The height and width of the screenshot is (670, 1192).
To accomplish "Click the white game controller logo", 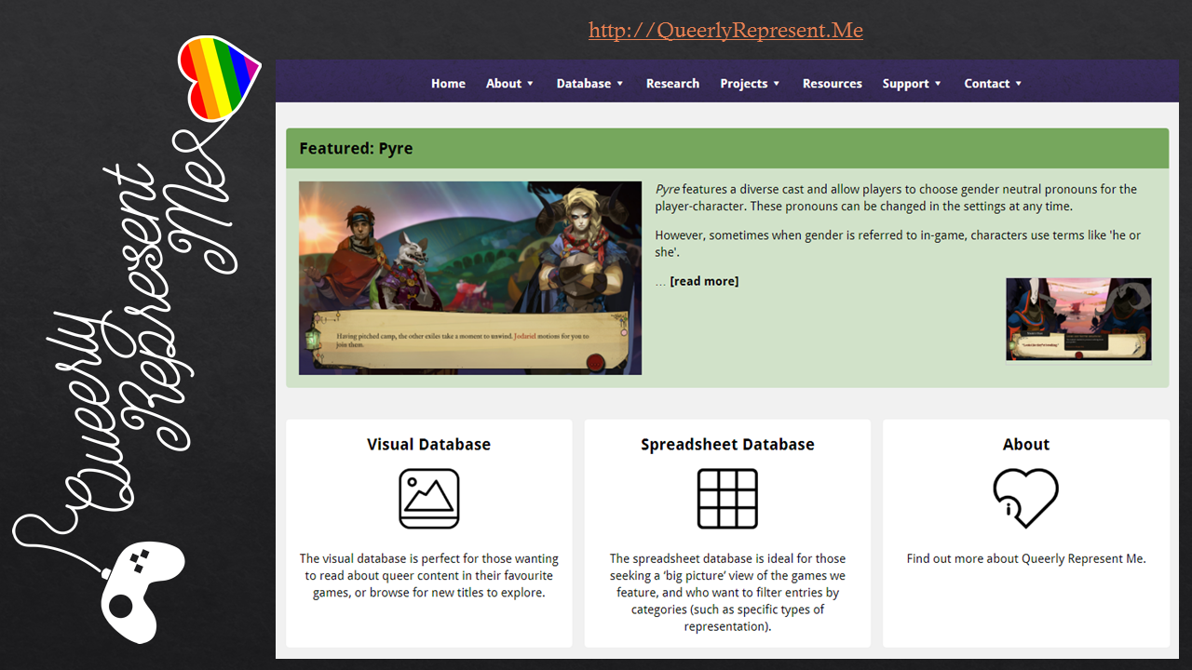I will point(143,592).
